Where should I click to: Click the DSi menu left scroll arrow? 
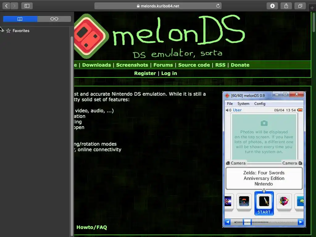click(227, 222)
